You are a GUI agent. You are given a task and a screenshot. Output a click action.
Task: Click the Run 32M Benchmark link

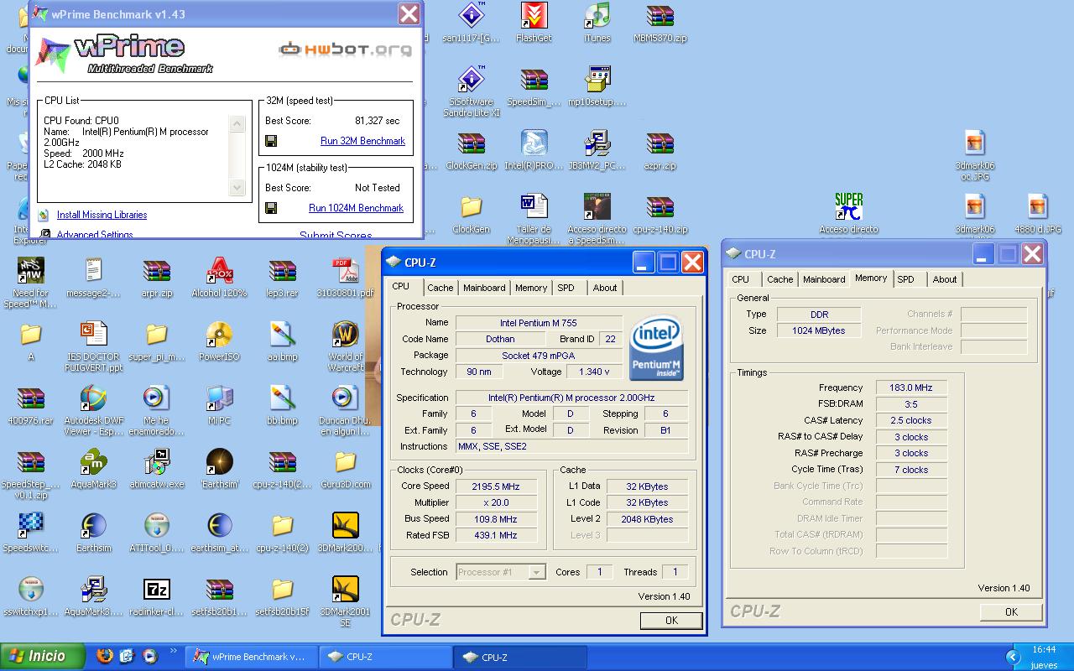362,141
